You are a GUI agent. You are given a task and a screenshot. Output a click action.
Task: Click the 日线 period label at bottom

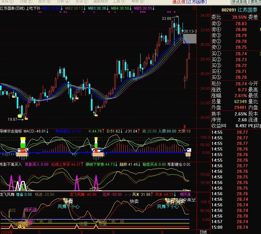[x=203, y=232]
